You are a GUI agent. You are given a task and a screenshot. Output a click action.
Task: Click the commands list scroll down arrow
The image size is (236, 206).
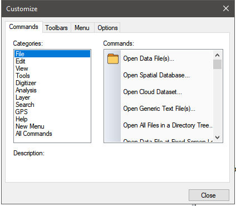point(217,138)
